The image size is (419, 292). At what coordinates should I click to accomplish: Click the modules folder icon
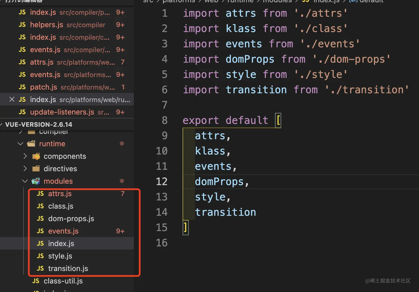(36, 181)
